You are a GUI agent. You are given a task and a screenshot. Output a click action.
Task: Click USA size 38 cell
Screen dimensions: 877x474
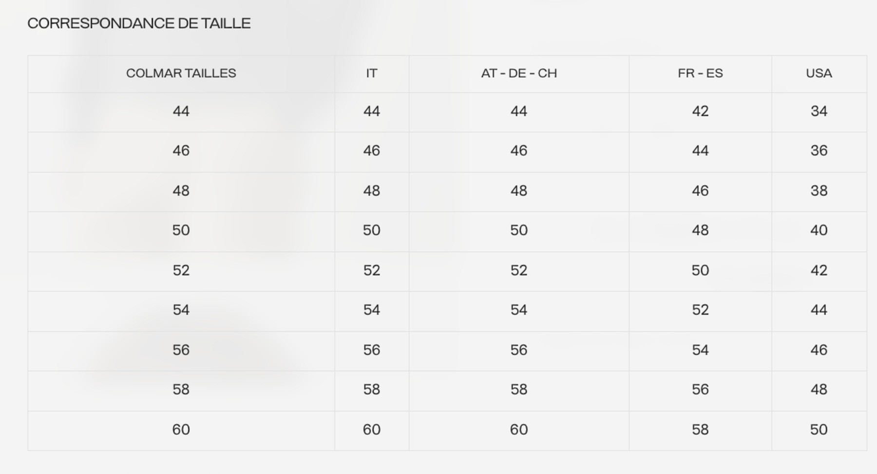pos(819,191)
